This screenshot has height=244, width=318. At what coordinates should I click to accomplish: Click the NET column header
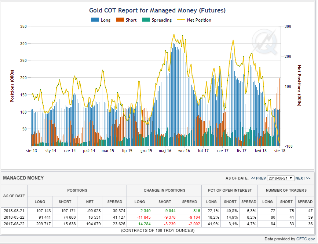[89, 202]
